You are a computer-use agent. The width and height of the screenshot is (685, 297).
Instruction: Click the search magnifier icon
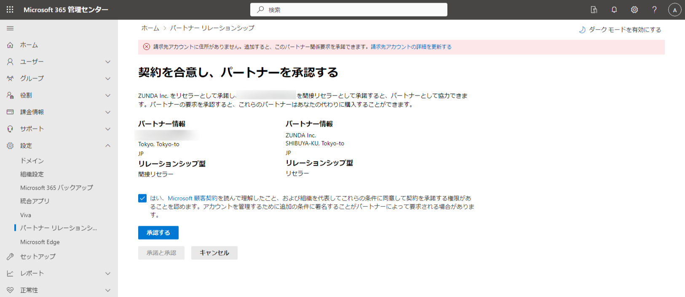261,10
